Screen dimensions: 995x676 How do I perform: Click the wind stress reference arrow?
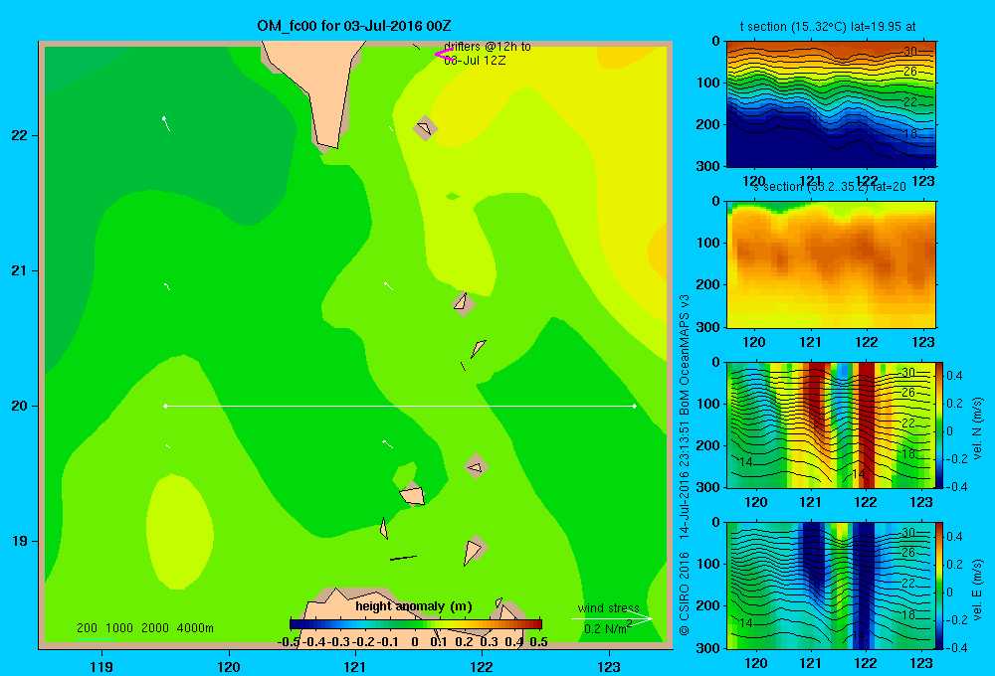tap(611, 618)
